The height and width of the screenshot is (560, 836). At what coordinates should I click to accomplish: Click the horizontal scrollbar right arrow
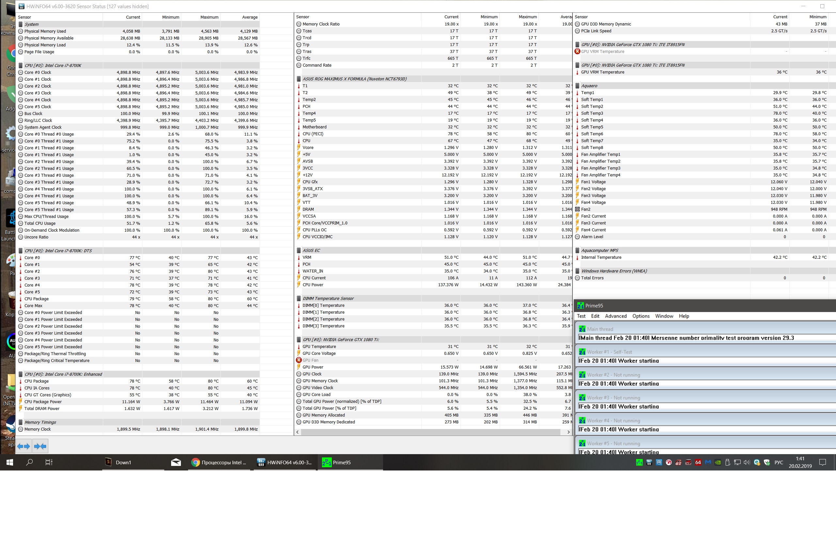(x=569, y=432)
